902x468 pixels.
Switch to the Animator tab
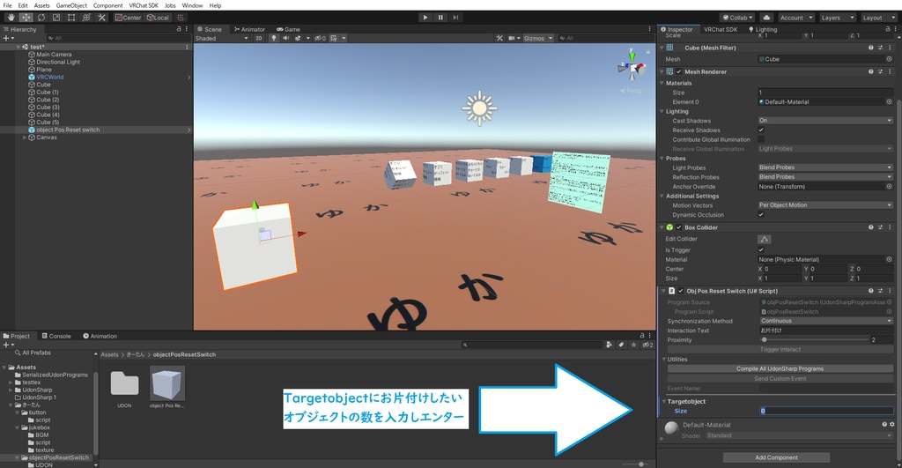(249, 29)
